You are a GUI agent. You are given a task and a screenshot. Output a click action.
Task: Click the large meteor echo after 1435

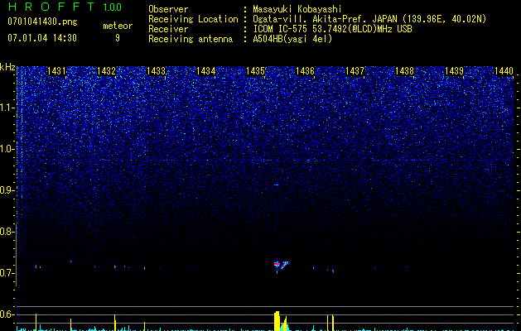(x=281, y=266)
